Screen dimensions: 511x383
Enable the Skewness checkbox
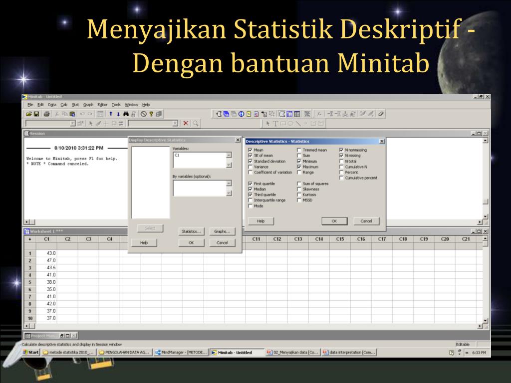pyautogui.click(x=299, y=189)
